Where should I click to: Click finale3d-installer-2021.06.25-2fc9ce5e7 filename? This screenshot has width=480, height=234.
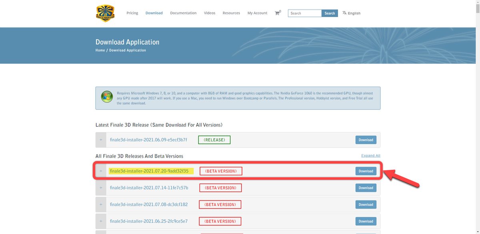tap(149, 221)
